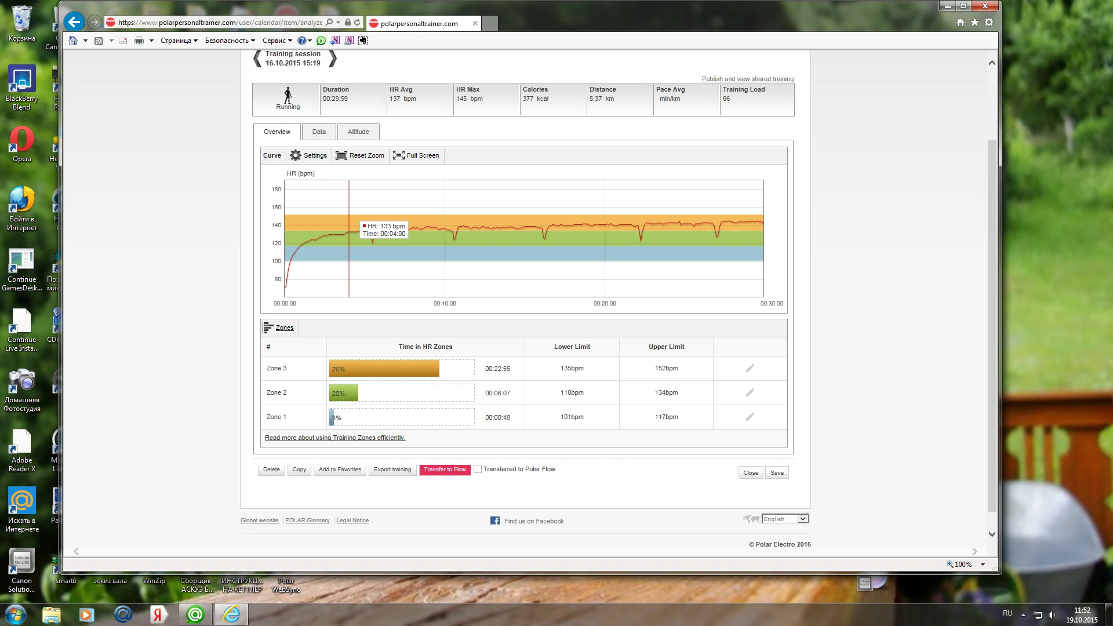Click the Settings gear icon above the curve
This screenshot has width=1113, height=626.
click(x=296, y=155)
